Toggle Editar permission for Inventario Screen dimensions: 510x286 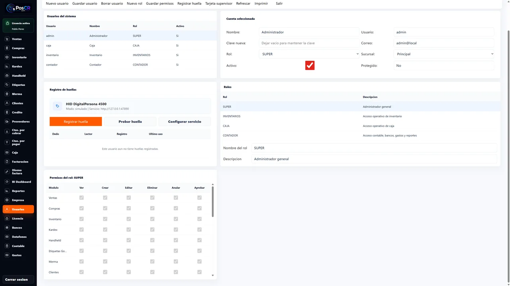pyautogui.click(x=129, y=219)
